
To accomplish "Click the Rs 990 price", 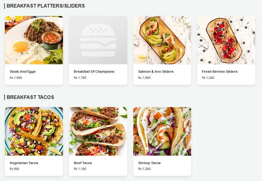I will click(x=14, y=169).
